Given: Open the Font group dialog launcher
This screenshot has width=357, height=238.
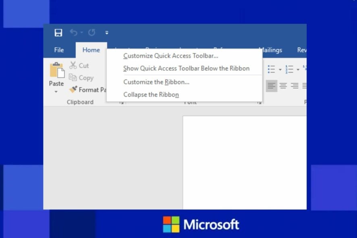Looking at the screenshot, I should (x=259, y=102).
